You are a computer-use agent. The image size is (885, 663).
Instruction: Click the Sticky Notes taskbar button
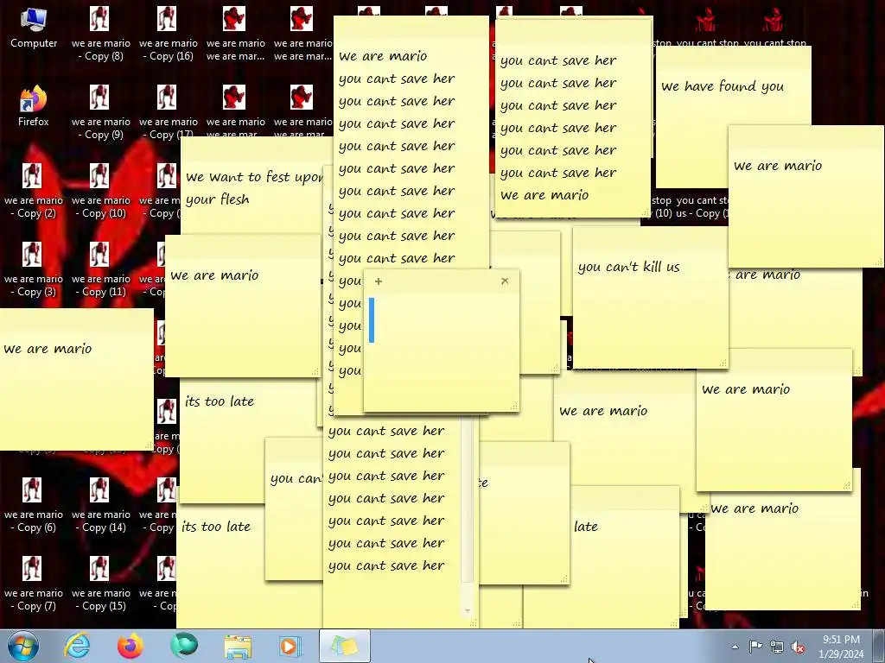(x=345, y=646)
